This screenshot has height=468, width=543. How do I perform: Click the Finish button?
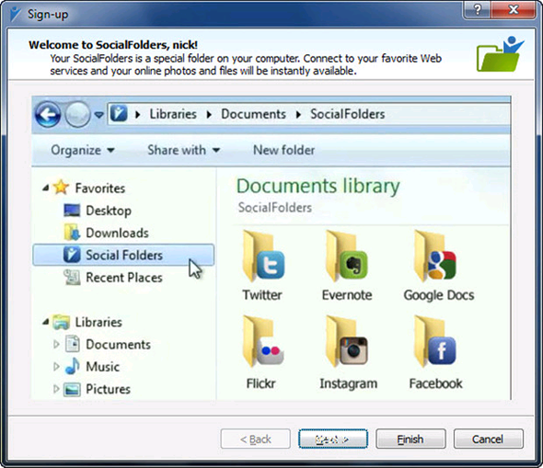click(410, 439)
